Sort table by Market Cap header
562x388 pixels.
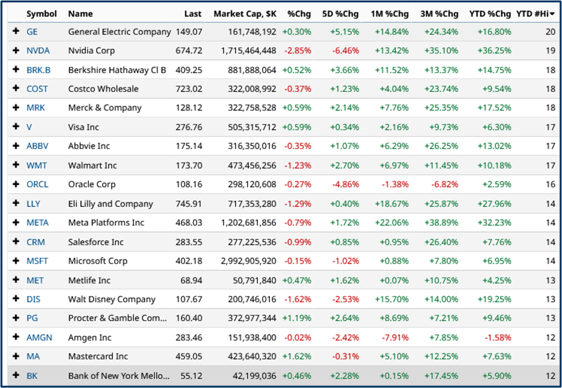pos(245,14)
